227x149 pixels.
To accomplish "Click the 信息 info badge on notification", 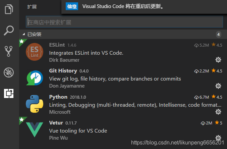I will [72, 6].
